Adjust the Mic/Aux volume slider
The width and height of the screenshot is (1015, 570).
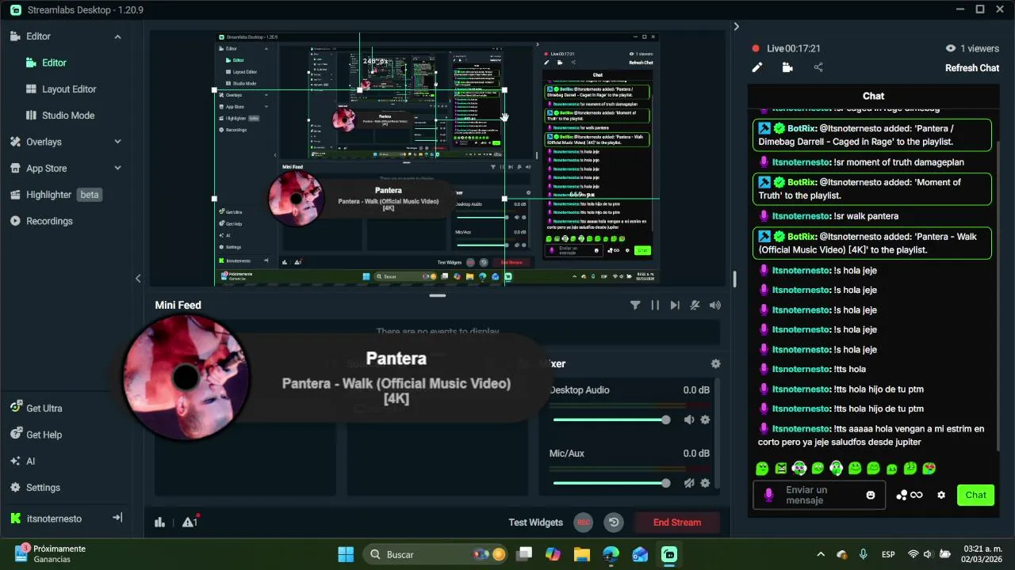[611, 483]
